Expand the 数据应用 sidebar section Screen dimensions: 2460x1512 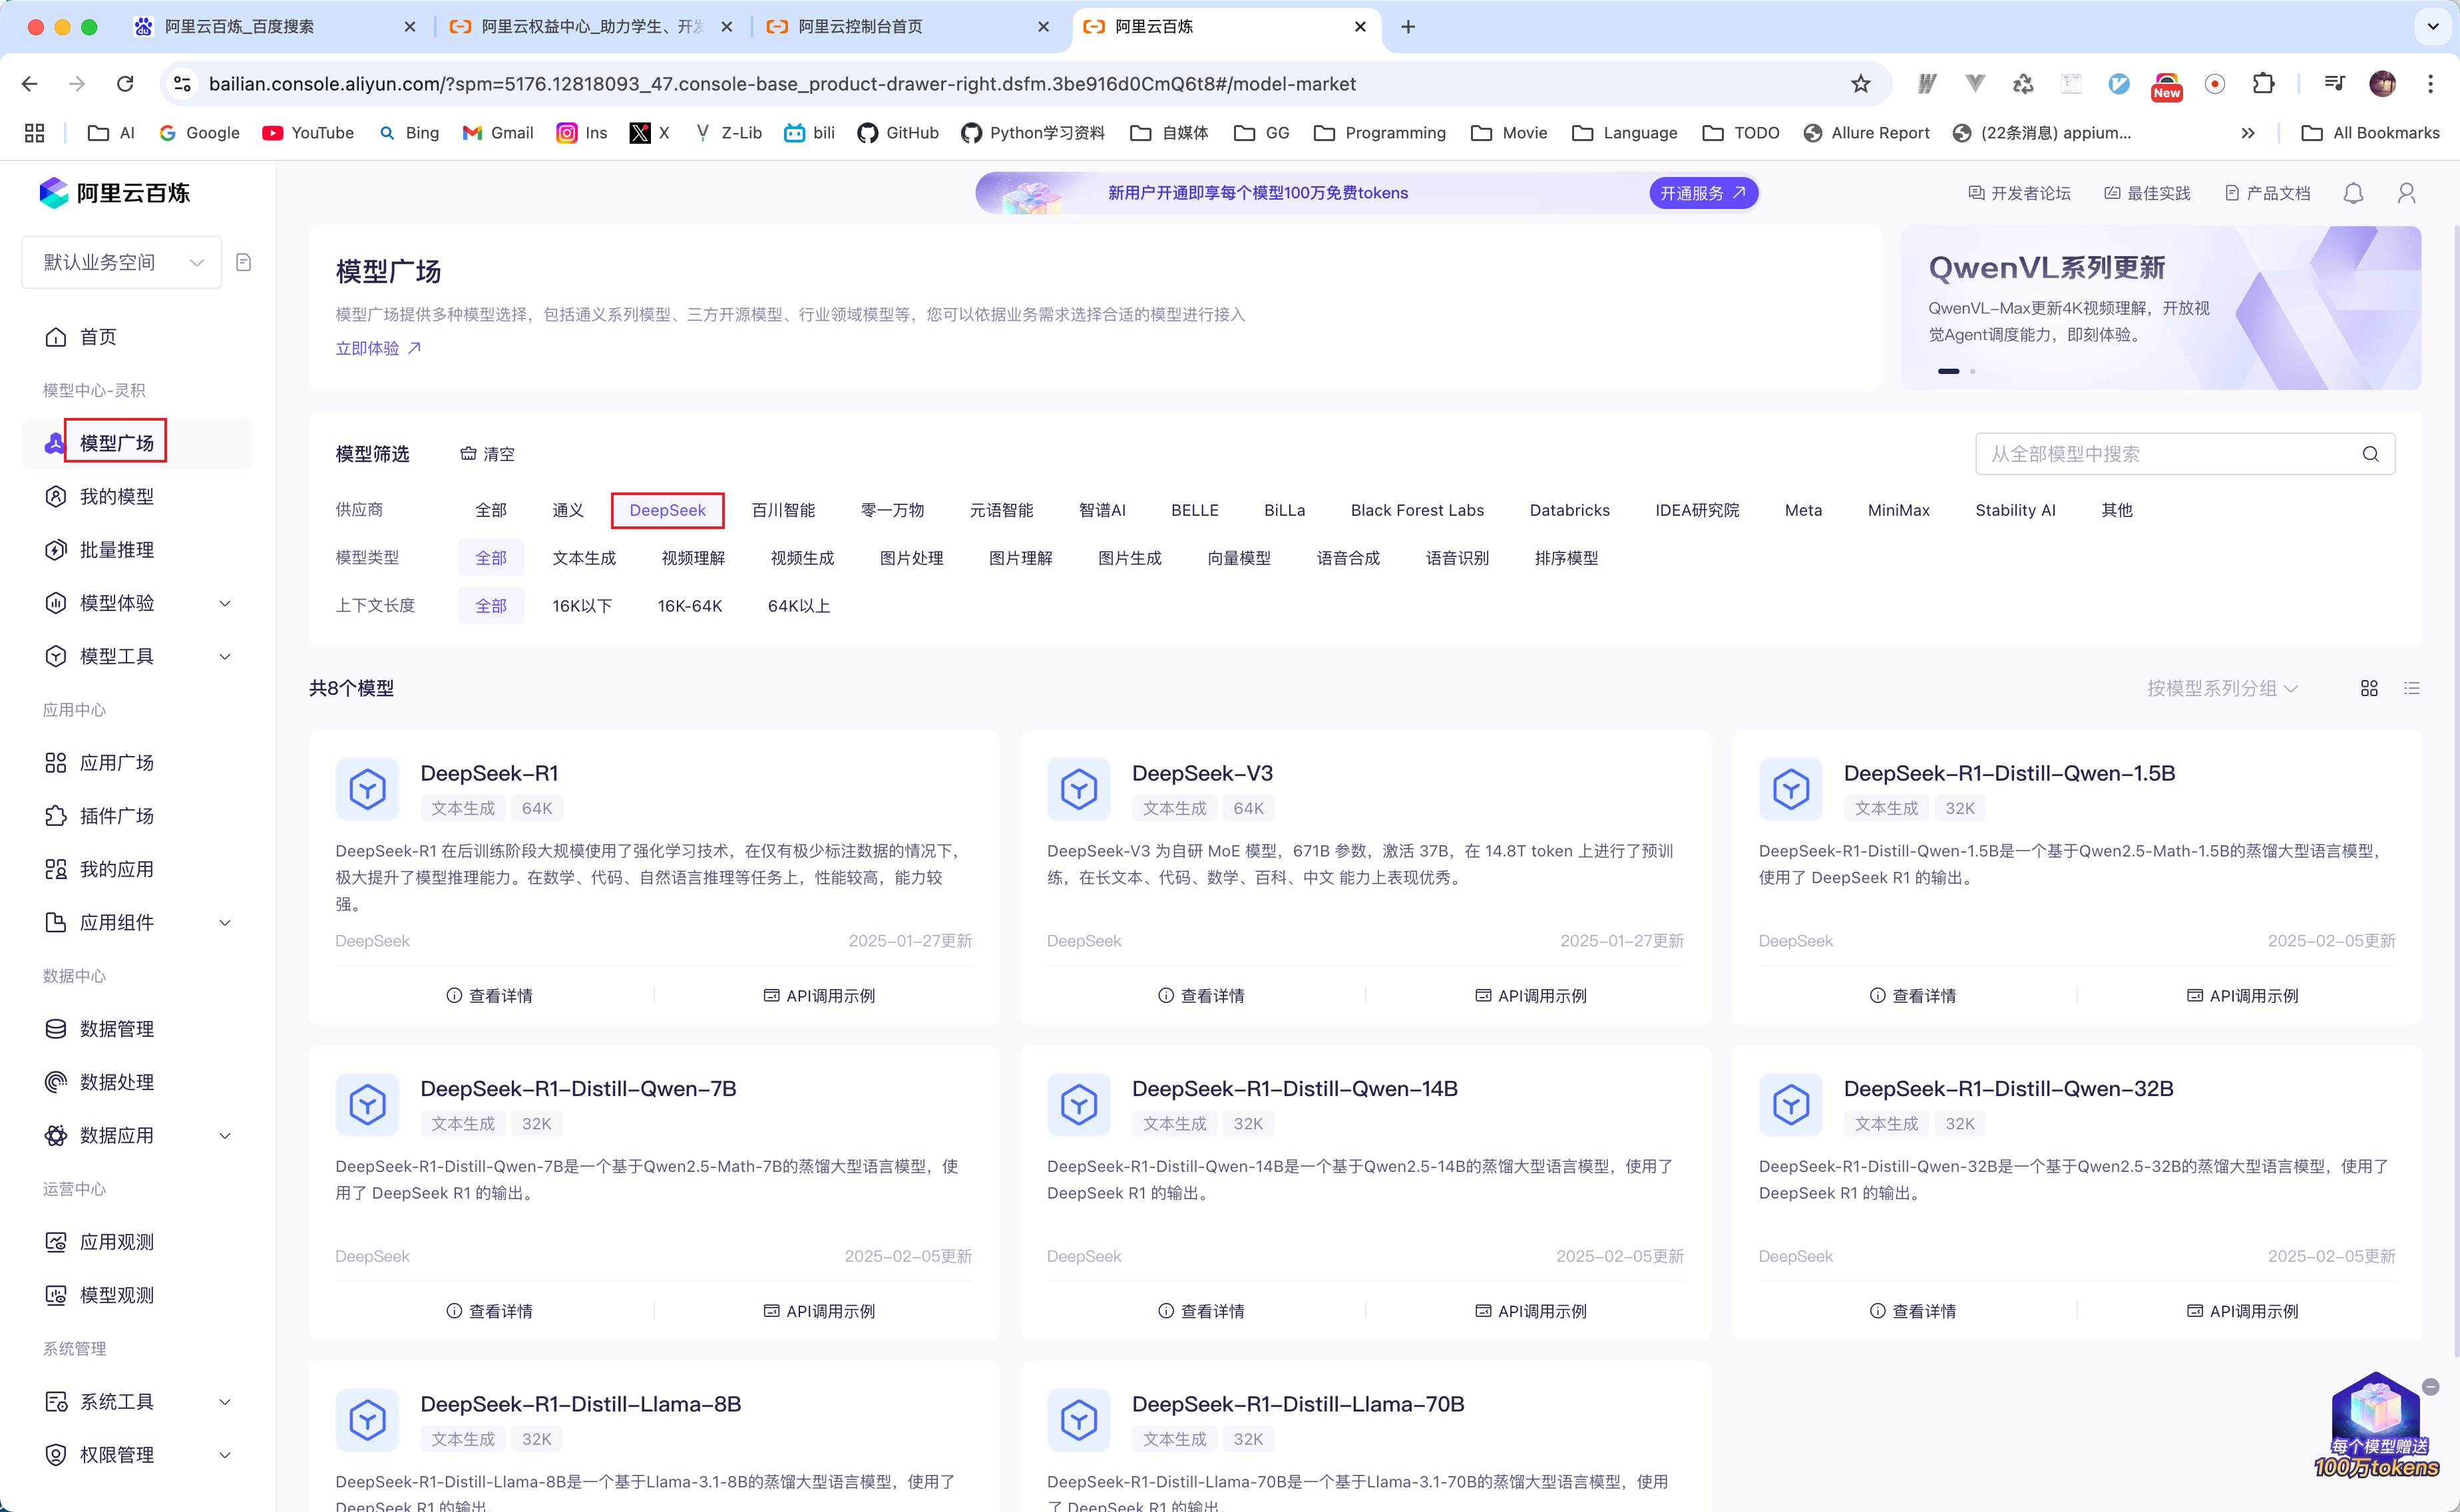pos(225,1135)
